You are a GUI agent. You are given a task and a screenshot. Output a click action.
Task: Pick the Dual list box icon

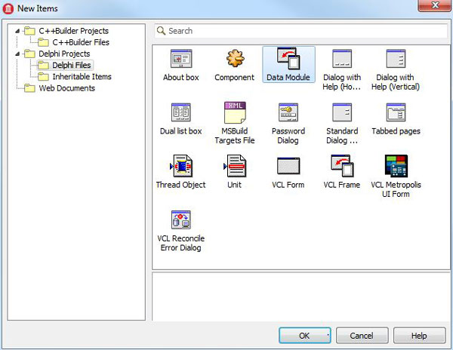pos(181,113)
